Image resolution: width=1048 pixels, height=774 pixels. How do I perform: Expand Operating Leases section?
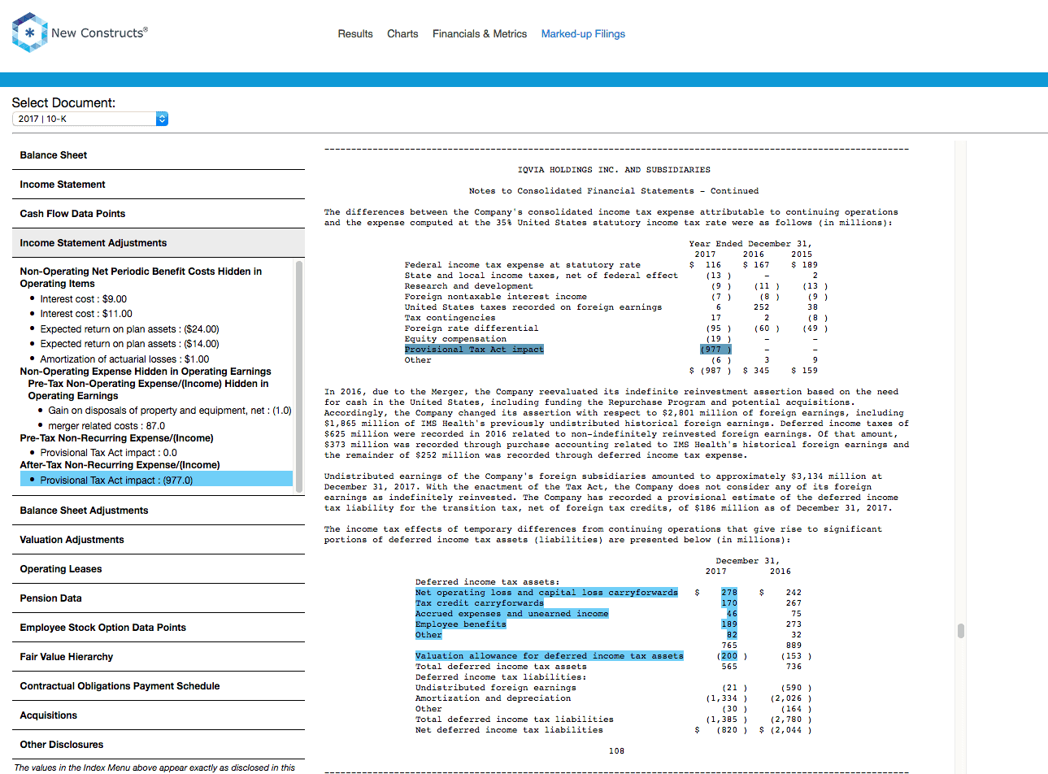(x=159, y=569)
